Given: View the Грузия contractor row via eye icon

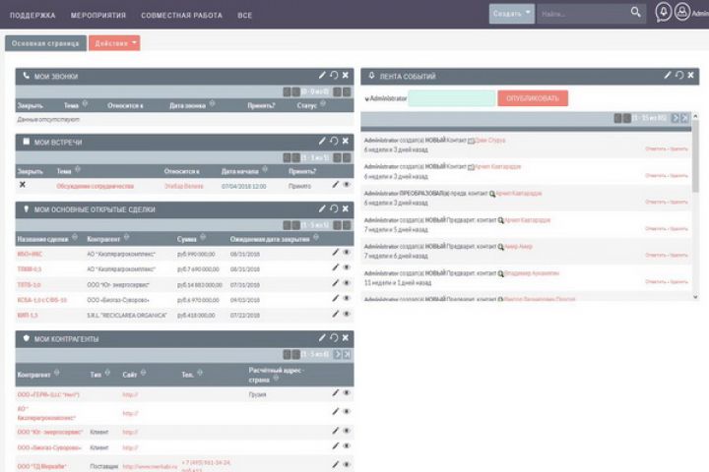Looking at the screenshot, I should point(347,393).
